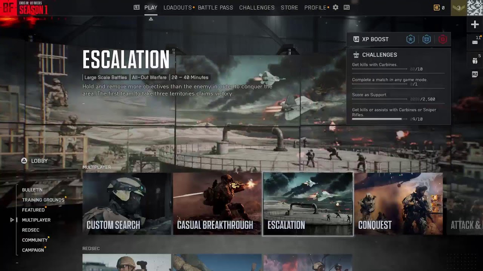
Task: Switch to the LOADOUTS tab
Action: (x=178, y=8)
